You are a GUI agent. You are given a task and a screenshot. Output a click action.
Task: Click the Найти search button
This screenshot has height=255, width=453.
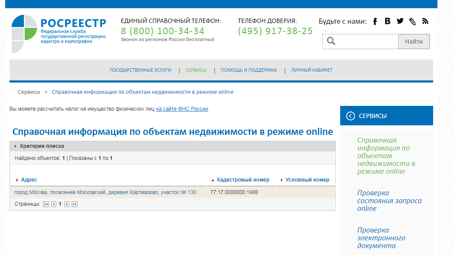coord(414,41)
